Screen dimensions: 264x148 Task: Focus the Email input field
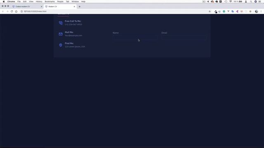pos(184,37)
